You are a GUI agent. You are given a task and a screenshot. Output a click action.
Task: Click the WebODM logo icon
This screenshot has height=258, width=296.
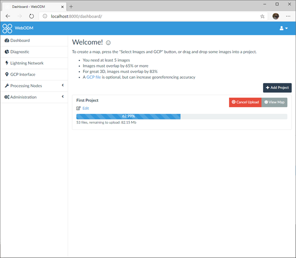pyautogui.click(x=7, y=28)
